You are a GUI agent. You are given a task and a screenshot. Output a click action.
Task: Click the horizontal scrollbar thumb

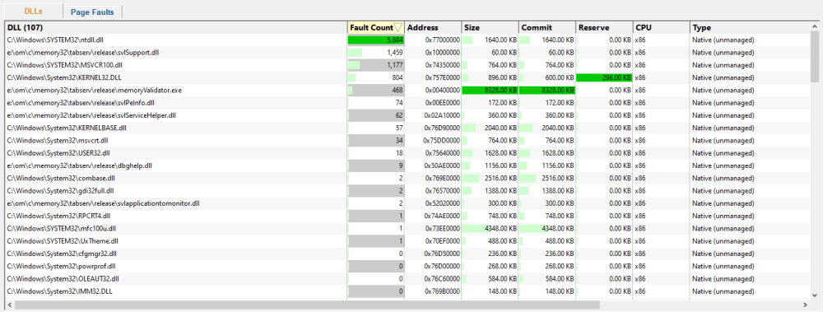click(307, 305)
